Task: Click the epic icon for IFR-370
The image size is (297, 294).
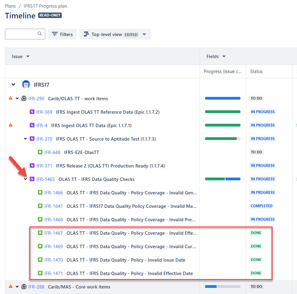Action: 32,139
